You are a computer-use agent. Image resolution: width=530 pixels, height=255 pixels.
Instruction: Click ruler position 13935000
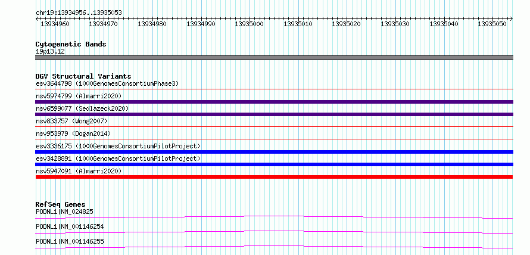[x=249, y=24]
